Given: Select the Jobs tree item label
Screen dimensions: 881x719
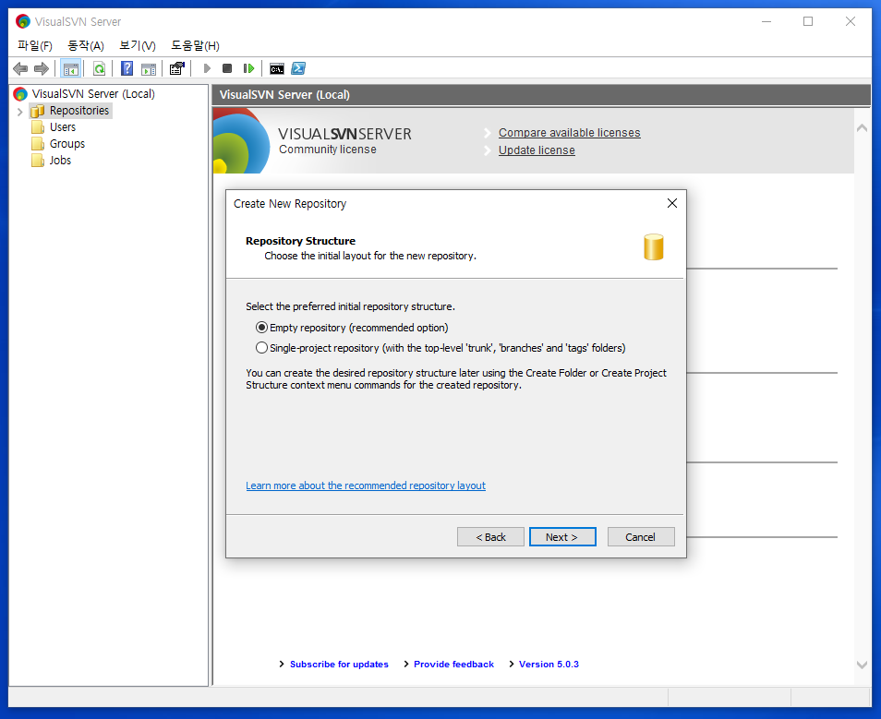Looking at the screenshot, I should coord(60,160).
